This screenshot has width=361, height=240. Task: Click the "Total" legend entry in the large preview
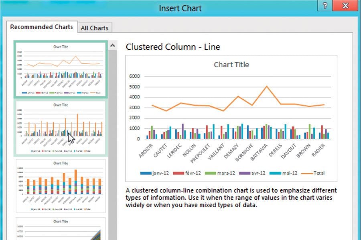tap(313, 173)
